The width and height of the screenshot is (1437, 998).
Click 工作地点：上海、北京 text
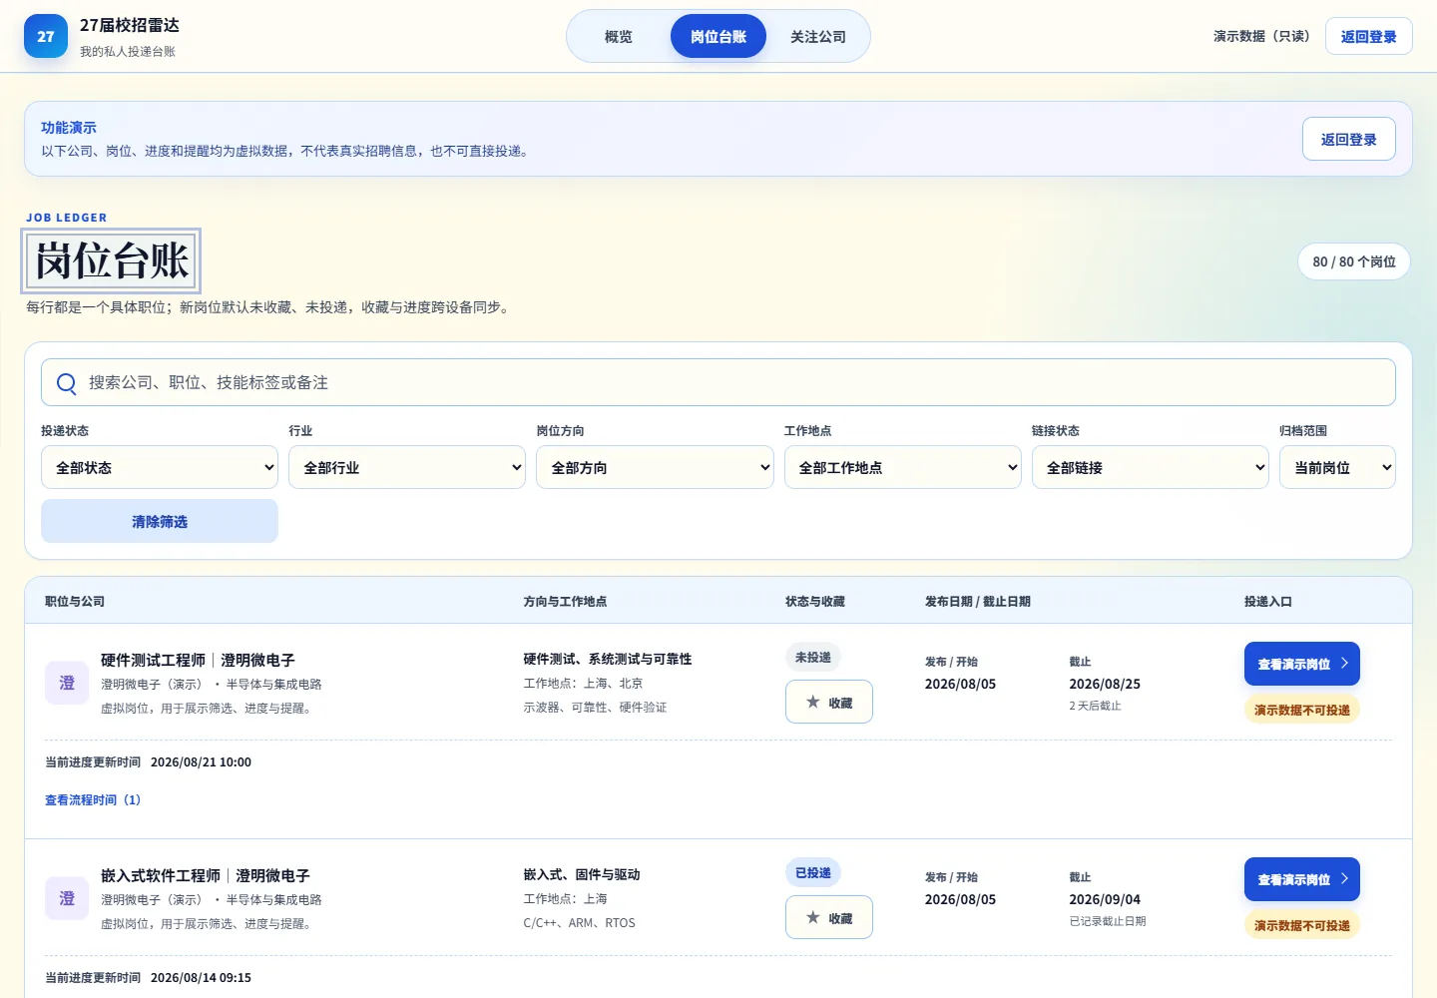click(583, 684)
